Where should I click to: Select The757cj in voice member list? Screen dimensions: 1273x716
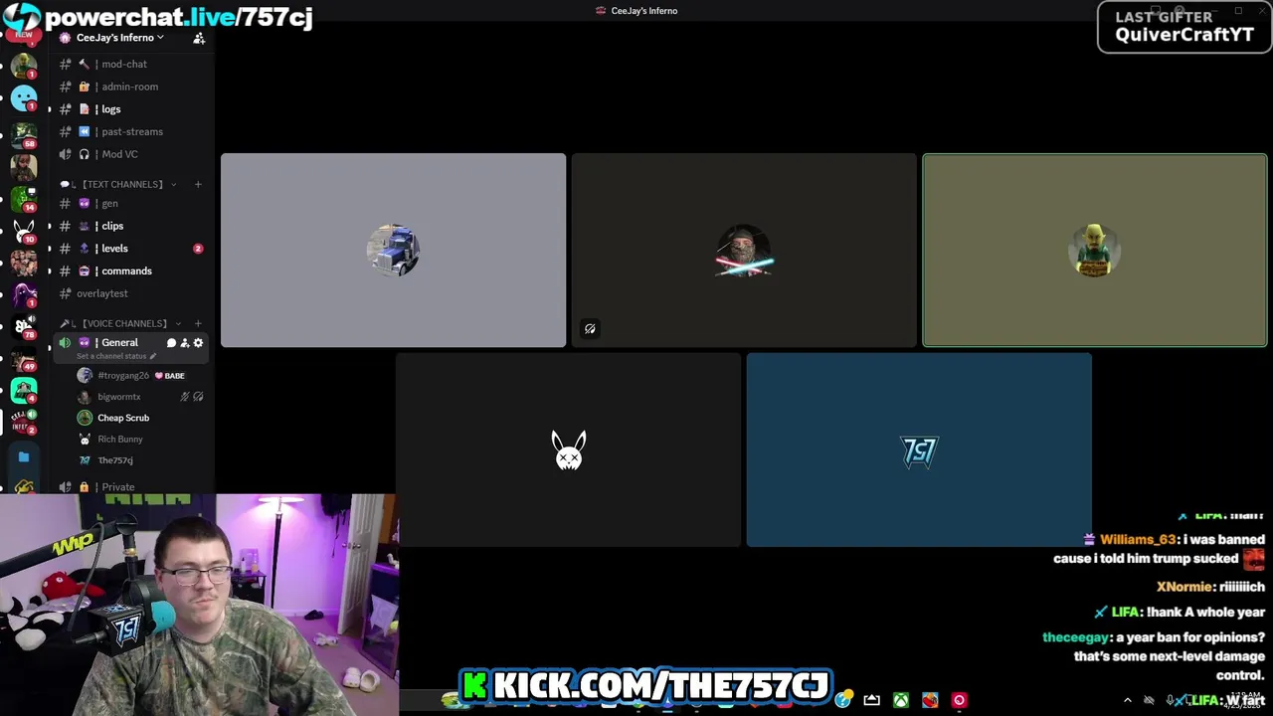pos(139,460)
